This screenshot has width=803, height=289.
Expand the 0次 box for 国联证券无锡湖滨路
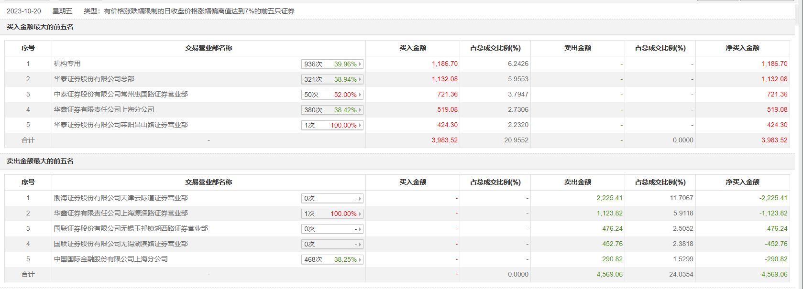[332, 244]
